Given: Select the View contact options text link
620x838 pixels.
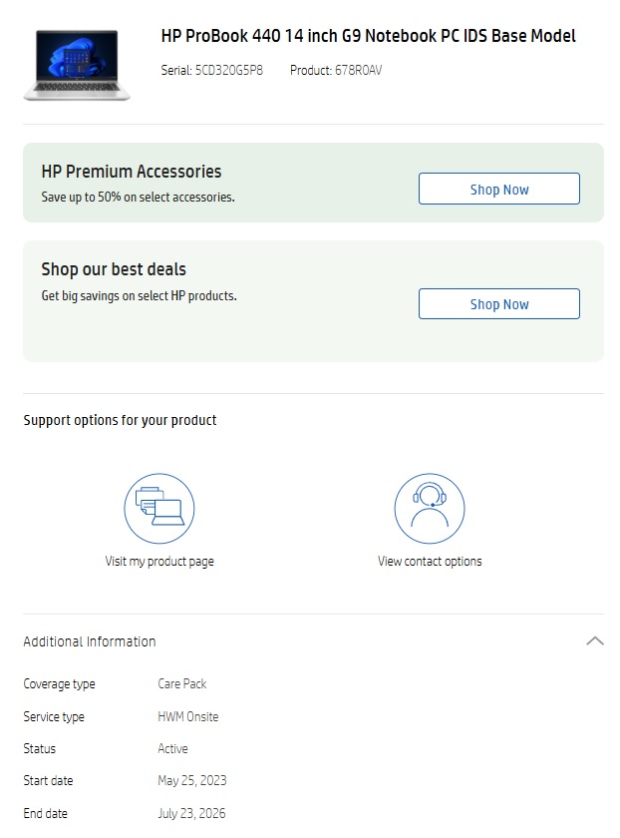Looking at the screenshot, I should 430,561.
